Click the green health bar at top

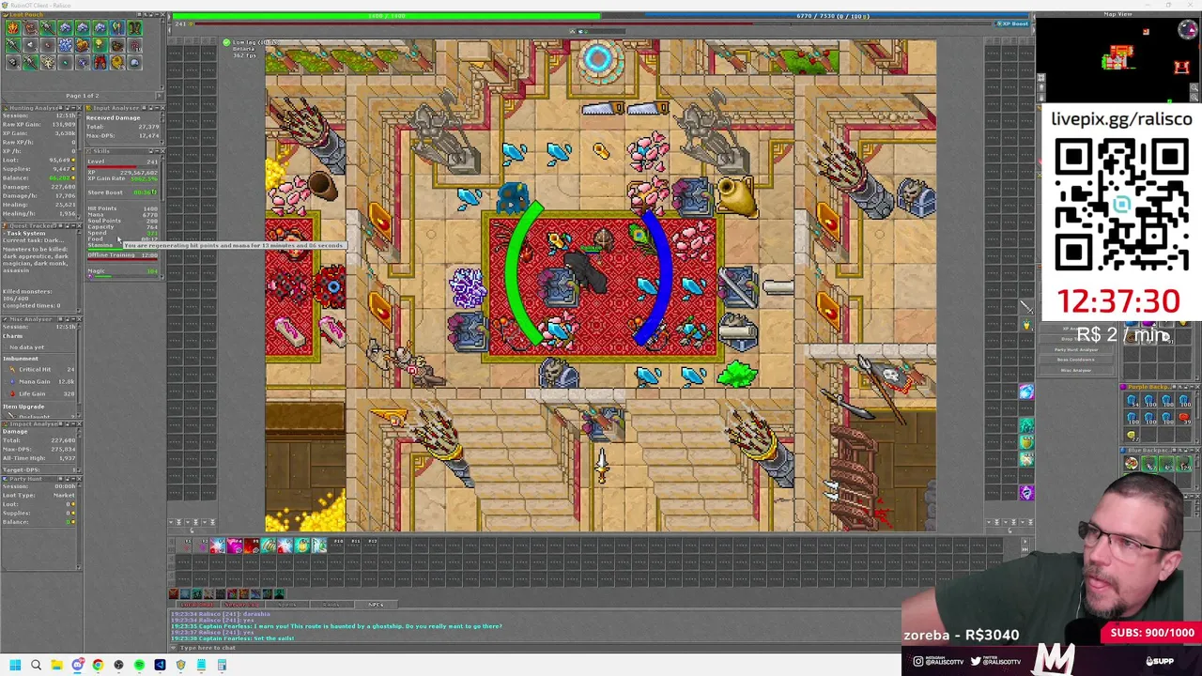(x=386, y=16)
